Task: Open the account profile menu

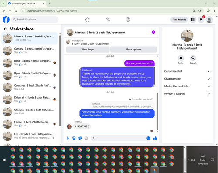Action: [x=209, y=20]
